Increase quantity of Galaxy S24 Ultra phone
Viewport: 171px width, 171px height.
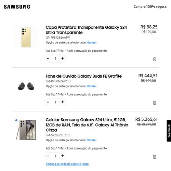point(63,156)
